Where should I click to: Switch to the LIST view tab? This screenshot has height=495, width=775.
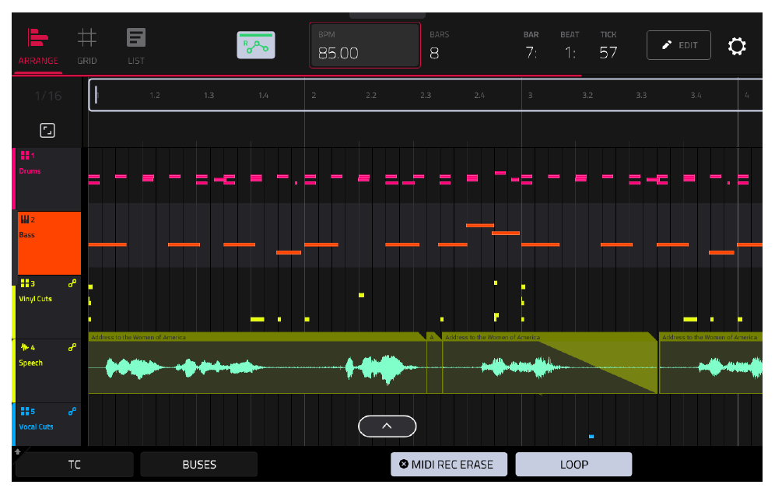(x=136, y=47)
